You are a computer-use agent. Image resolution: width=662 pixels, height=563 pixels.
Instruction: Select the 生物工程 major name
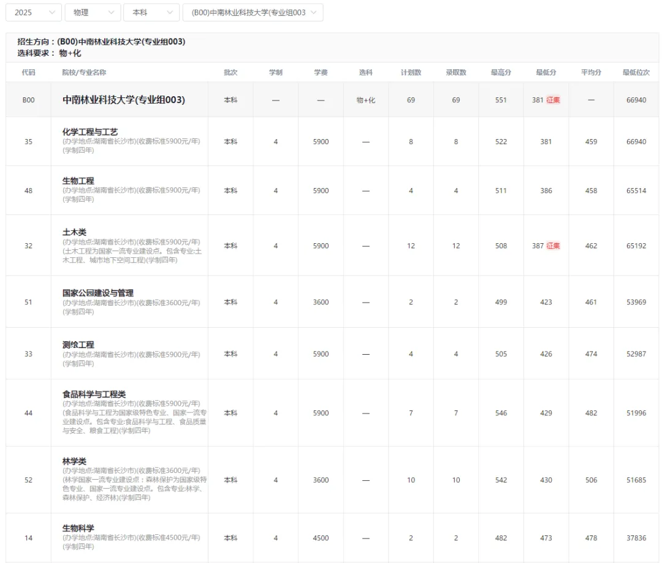click(x=78, y=181)
